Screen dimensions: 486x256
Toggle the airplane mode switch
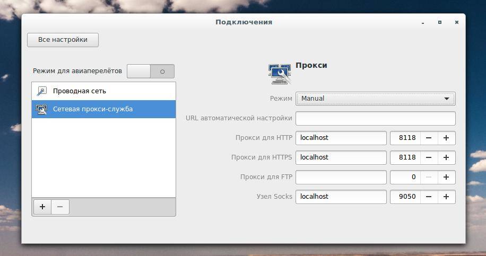point(151,72)
